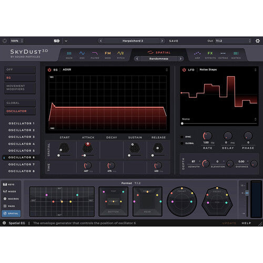
Task: Toggle the LFO power button
Action: 184,70
